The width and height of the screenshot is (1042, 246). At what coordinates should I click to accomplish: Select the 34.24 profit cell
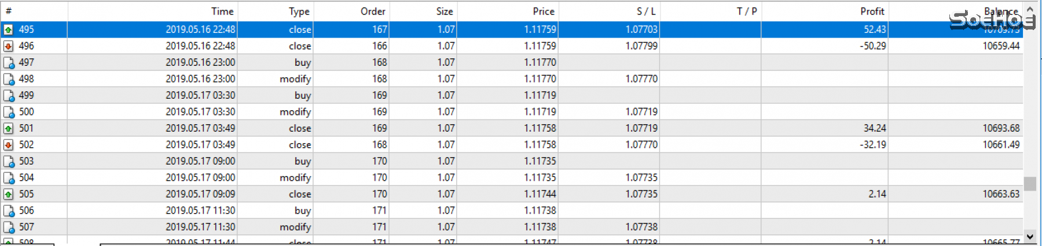pyautogui.click(x=874, y=128)
